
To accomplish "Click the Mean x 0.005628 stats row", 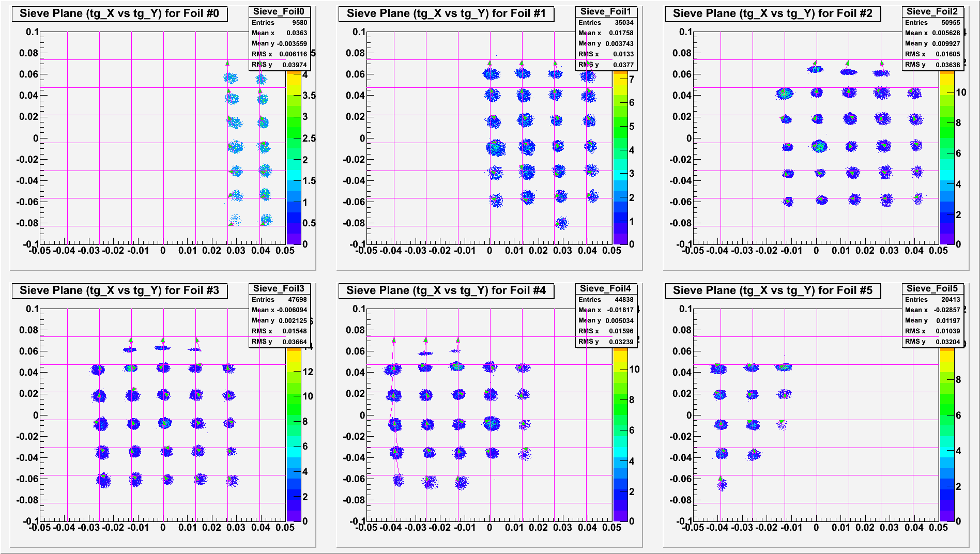I will tap(932, 33).
